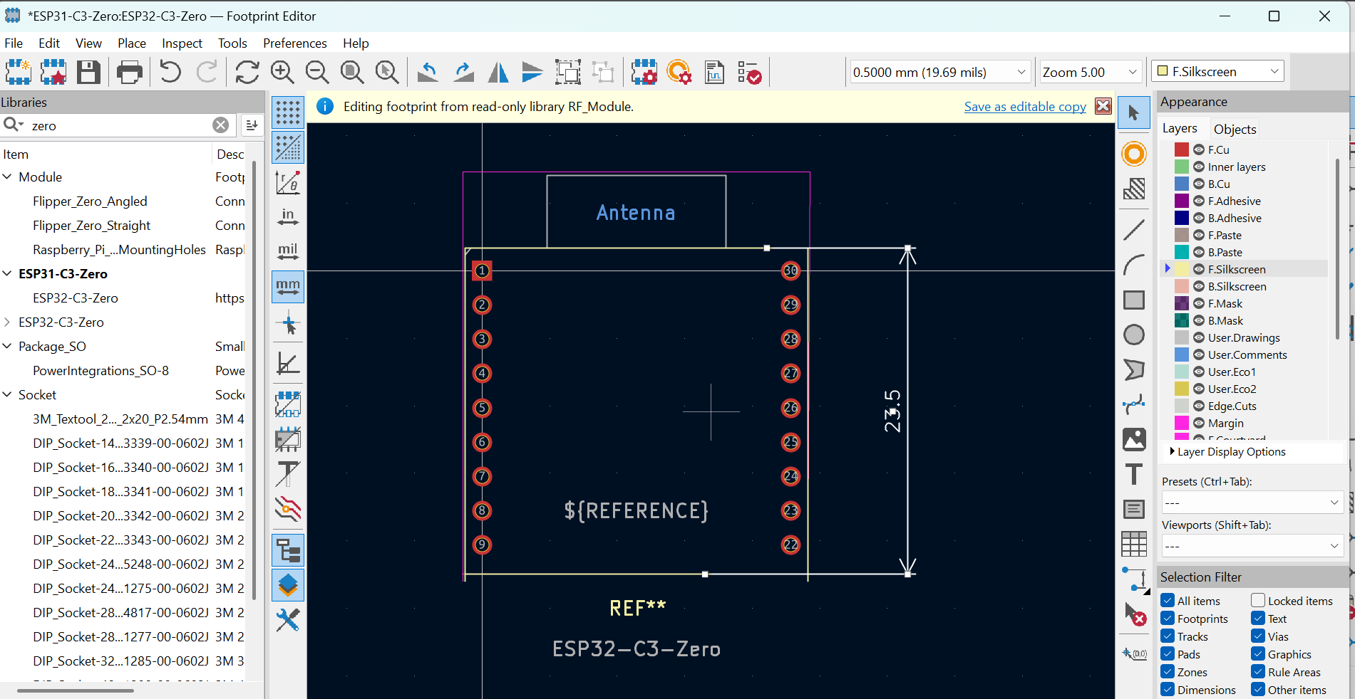Viewport: 1355px width, 699px height.
Task: Switch to the Layers tab
Action: coord(1180,128)
